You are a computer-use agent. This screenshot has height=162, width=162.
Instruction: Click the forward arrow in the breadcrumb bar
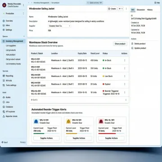pos(31,3)
